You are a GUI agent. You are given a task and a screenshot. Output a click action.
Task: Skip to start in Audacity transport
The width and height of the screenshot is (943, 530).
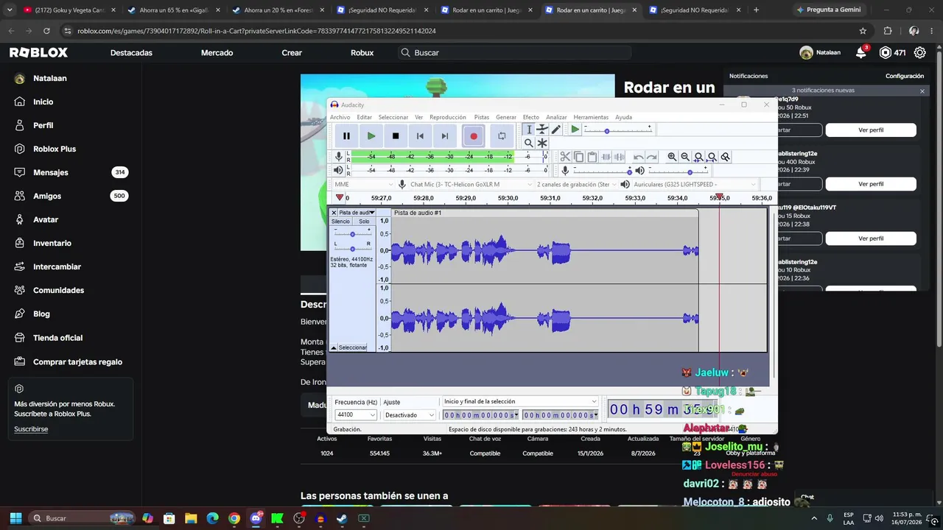click(420, 136)
